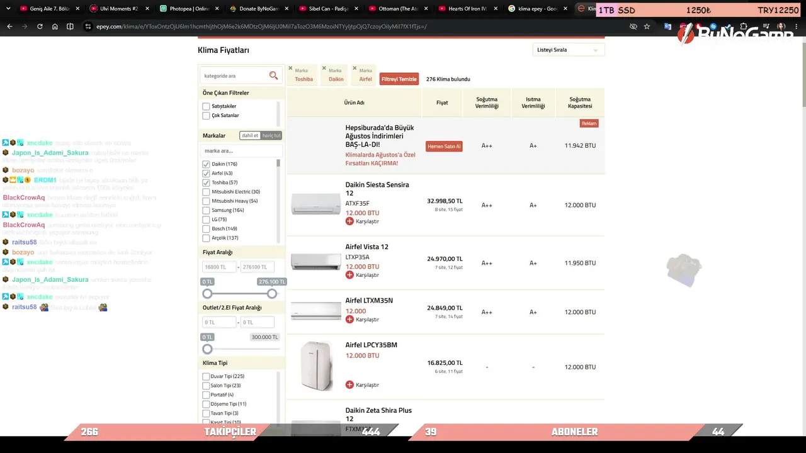Open the Daikin Siesta Sensira 12 product image
This screenshot has width=806, height=453.
click(316, 204)
